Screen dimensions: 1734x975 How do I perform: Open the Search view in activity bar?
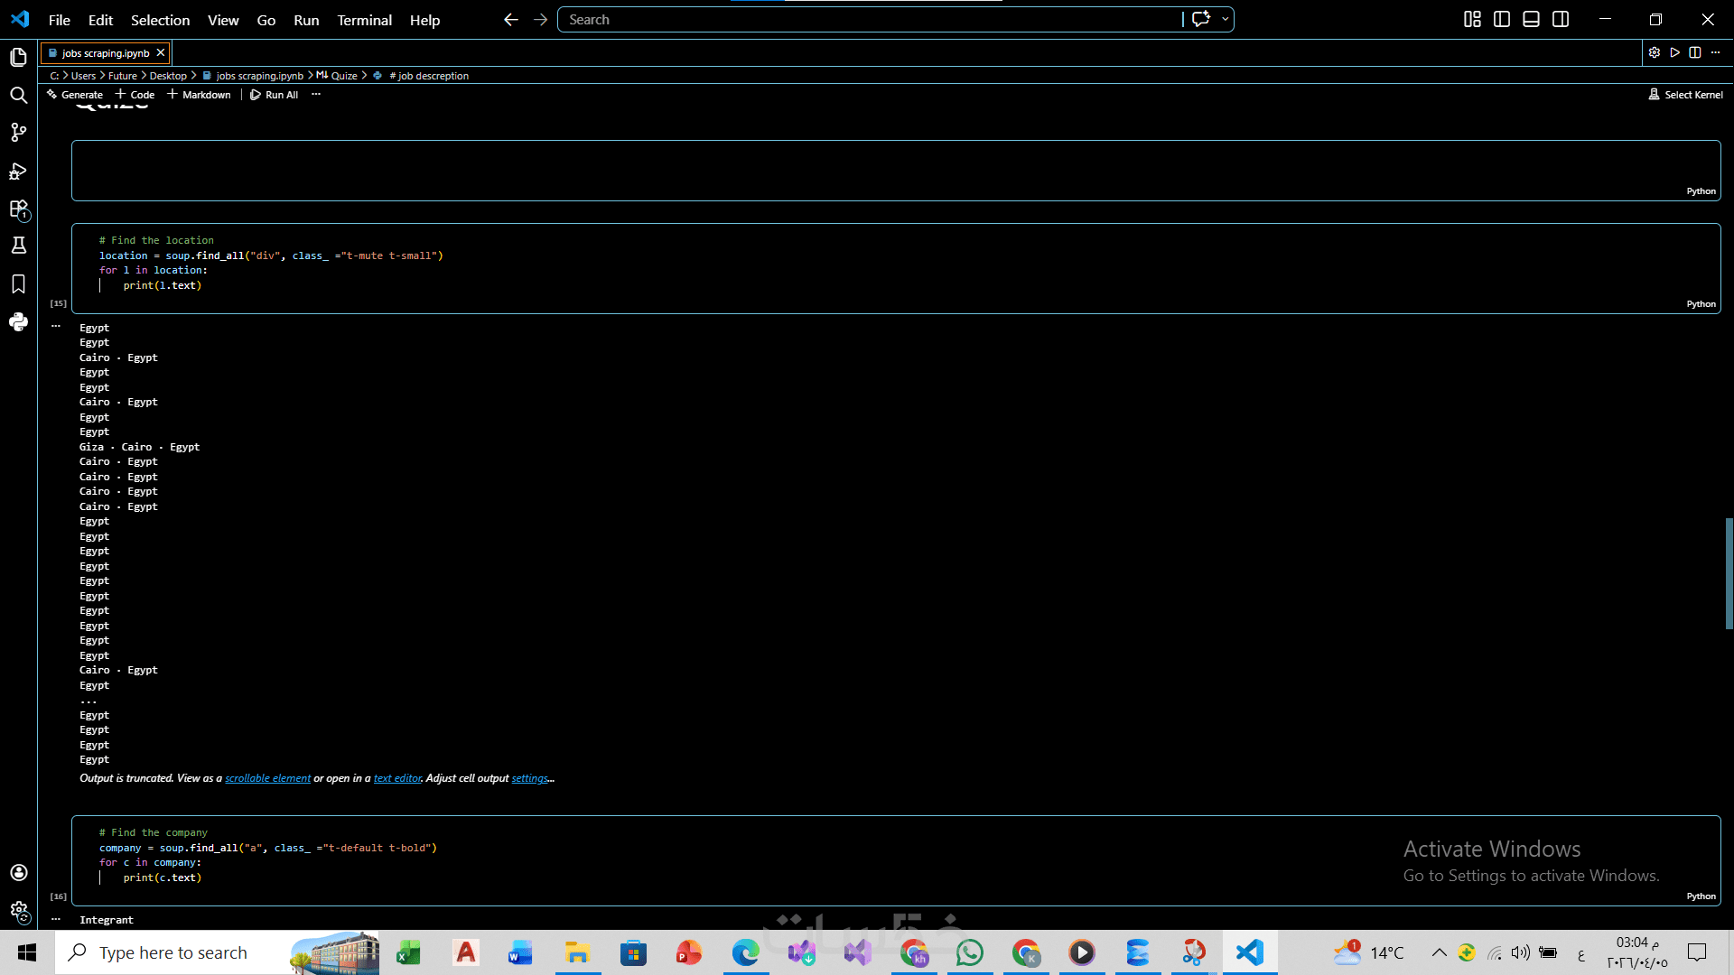tap(18, 95)
